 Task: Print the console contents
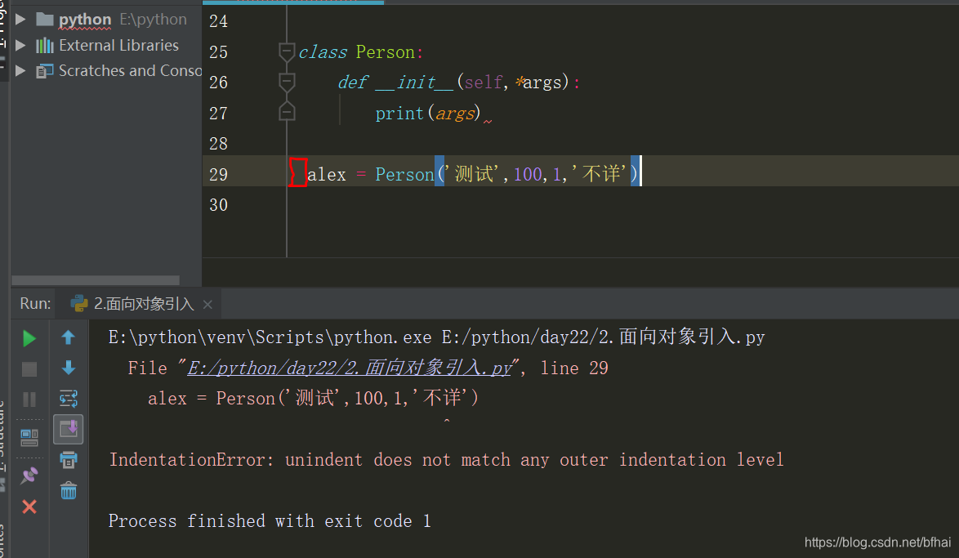[69, 460]
